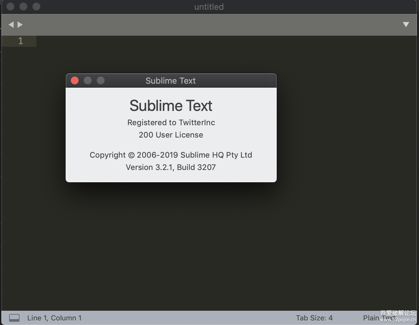Click the Copyright Sublime HQ Pty Ltd line
The width and height of the screenshot is (419, 325).
[171, 155]
